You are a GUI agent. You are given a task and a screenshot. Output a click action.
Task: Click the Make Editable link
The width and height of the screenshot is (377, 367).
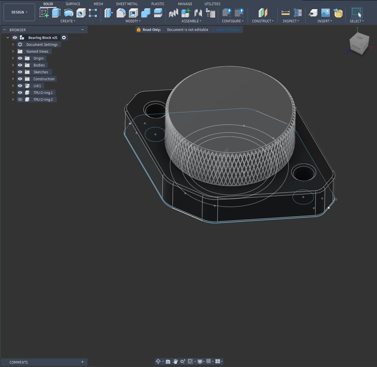pos(228,29)
